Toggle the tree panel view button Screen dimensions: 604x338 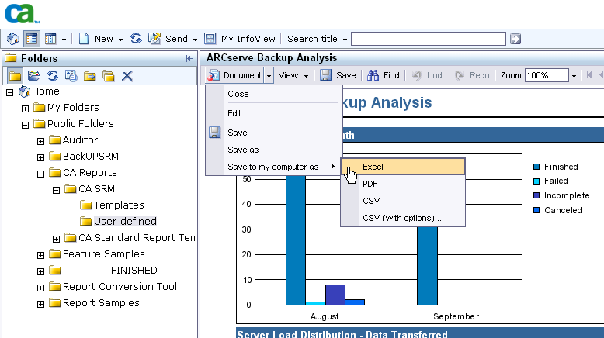coord(32,38)
